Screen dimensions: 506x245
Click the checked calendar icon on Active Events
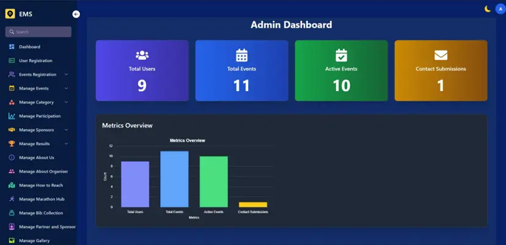coord(342,55)
